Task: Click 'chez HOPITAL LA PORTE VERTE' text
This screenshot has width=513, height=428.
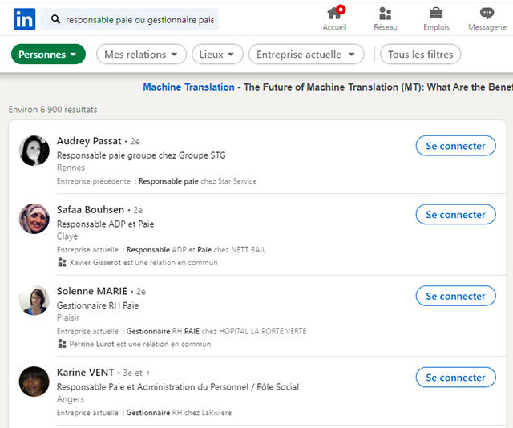Action: [254, 332]
